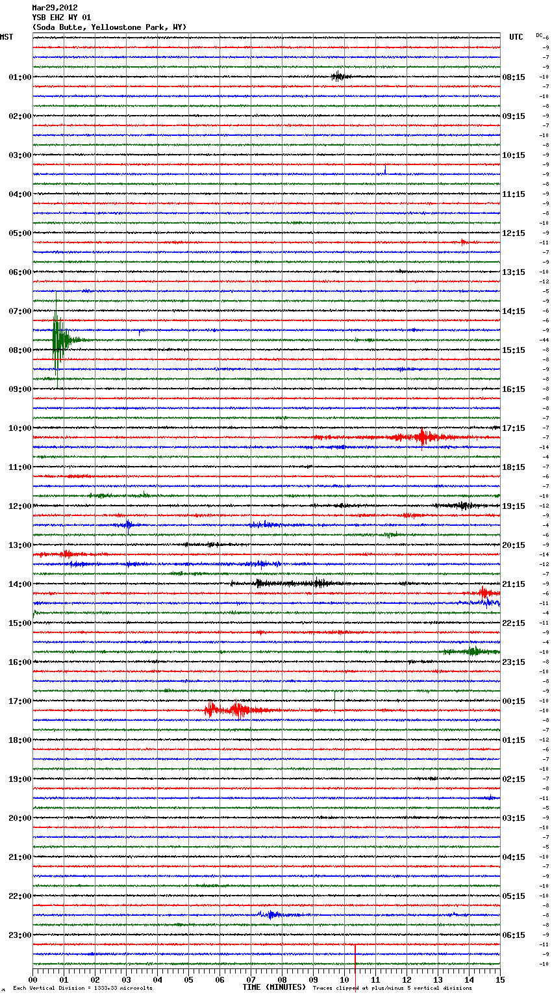
Task: Click the -44 DC offset value
Action: (x=545, y=340)
